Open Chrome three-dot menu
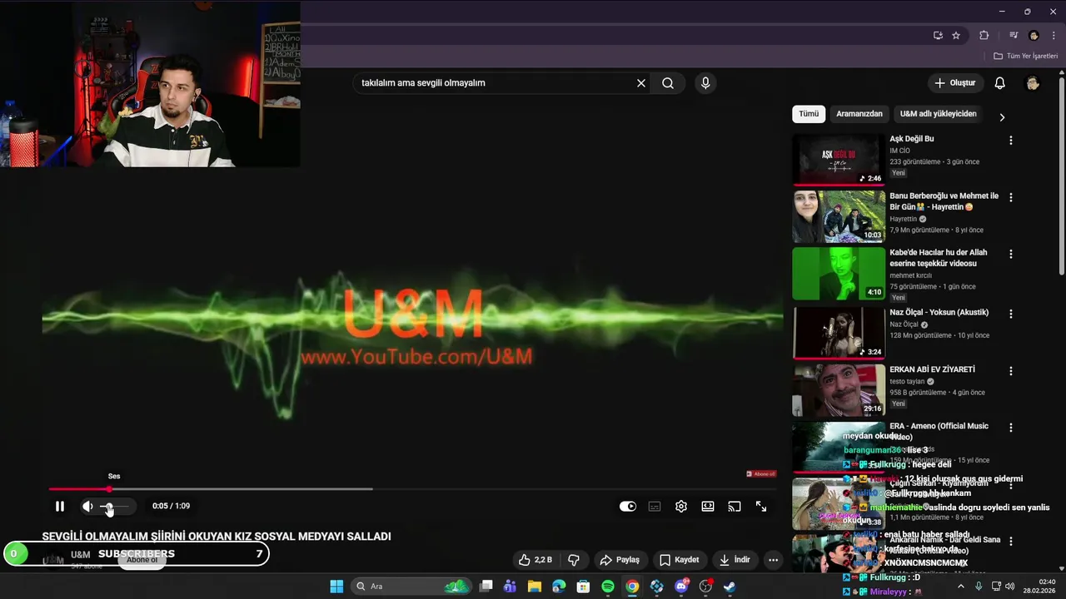1066x599 pixels. pos(1054,36)
